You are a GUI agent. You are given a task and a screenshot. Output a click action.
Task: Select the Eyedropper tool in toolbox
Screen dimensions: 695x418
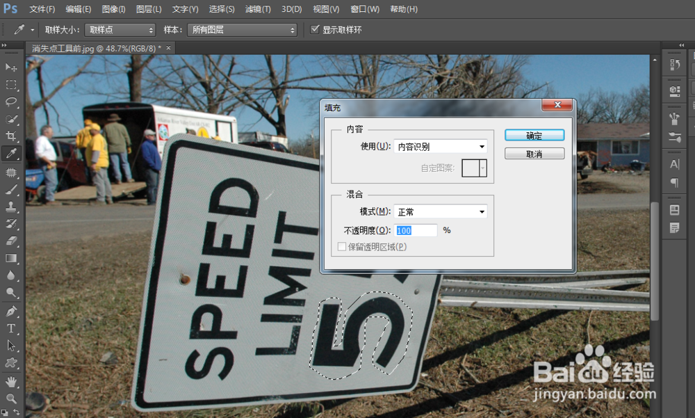click(11, 154)
